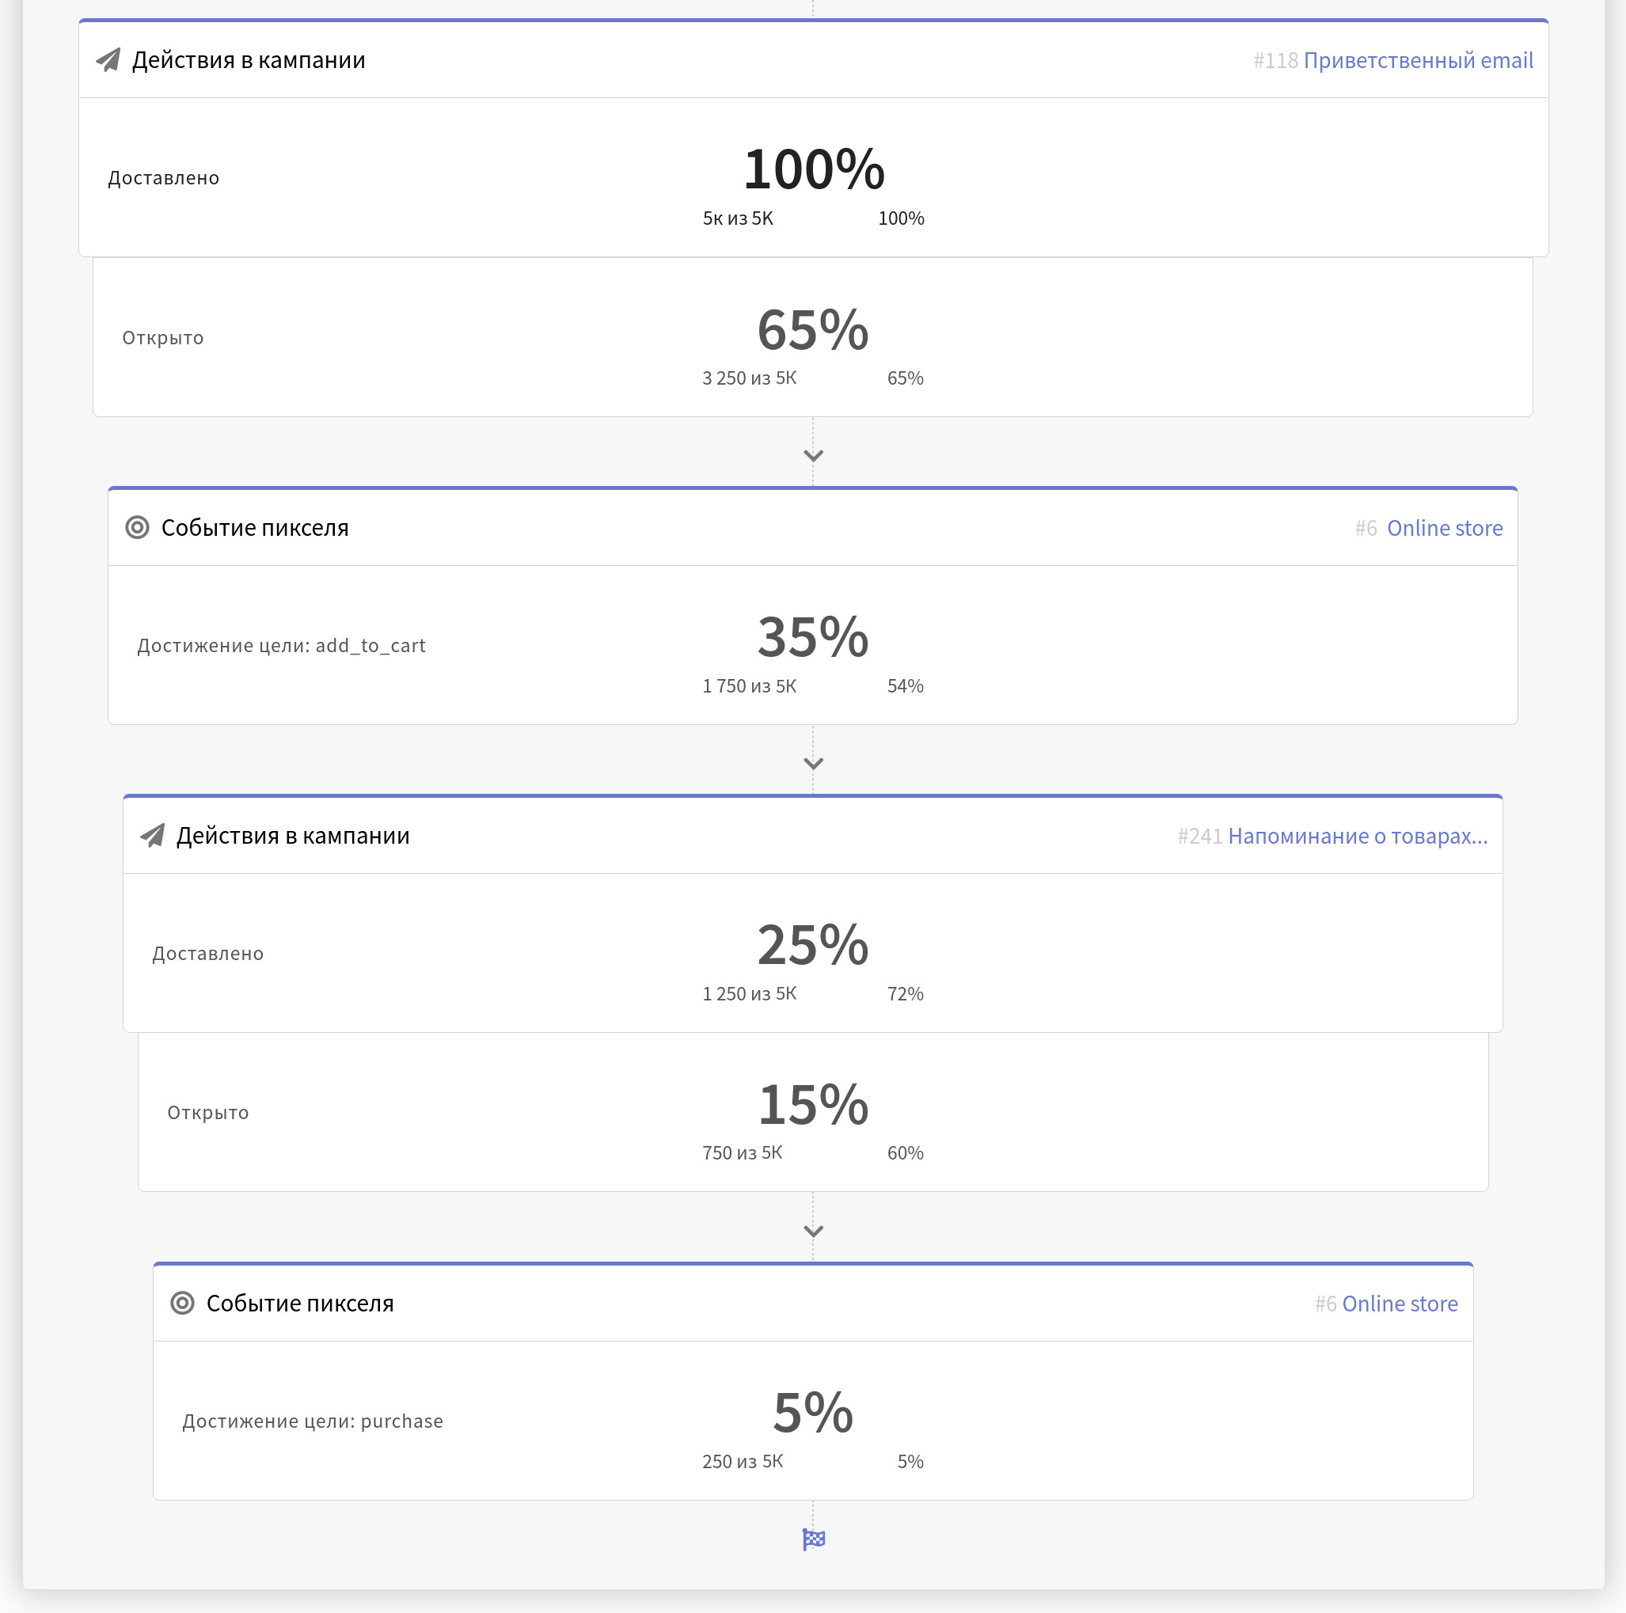
Task: Click the large 25% delivered value
Action: pyautogui.click(x=813, y=944)
